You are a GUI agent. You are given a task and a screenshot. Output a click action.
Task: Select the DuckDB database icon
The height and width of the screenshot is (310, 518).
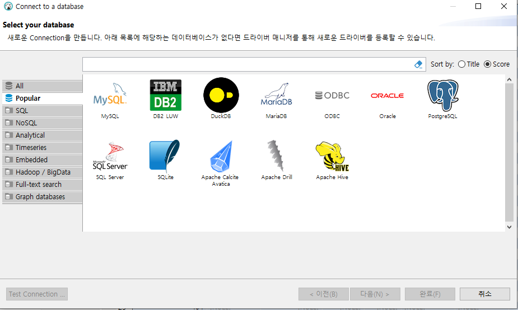(221, 95)
